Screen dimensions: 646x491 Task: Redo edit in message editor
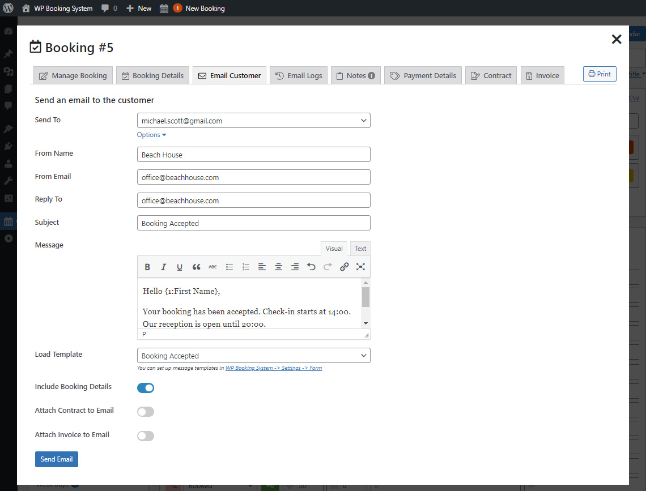pos(328,267)
